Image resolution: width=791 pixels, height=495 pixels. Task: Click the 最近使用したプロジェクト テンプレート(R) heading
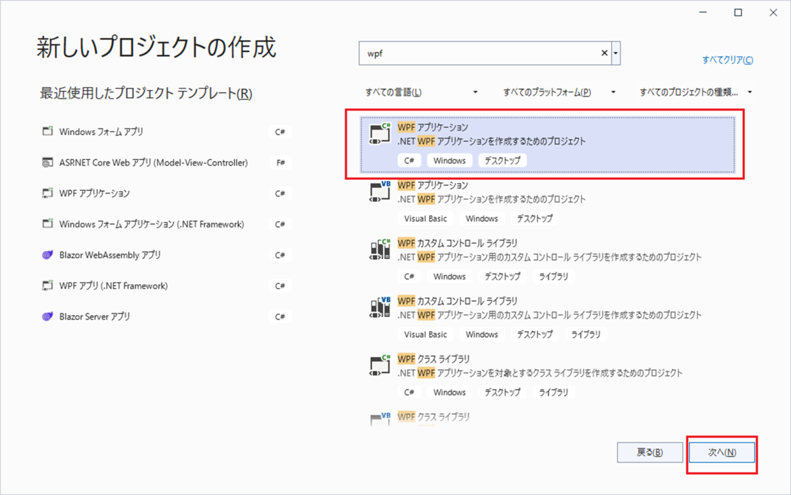point(146,94)
